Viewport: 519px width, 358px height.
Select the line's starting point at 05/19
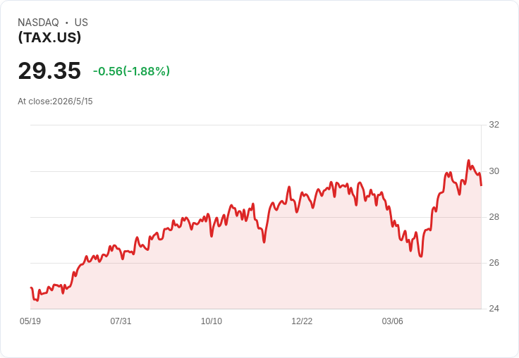[31, 288]
